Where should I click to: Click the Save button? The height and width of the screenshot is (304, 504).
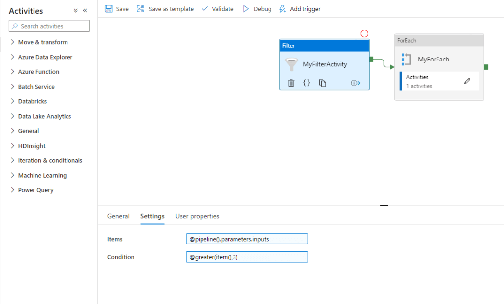tap(117, 9)
